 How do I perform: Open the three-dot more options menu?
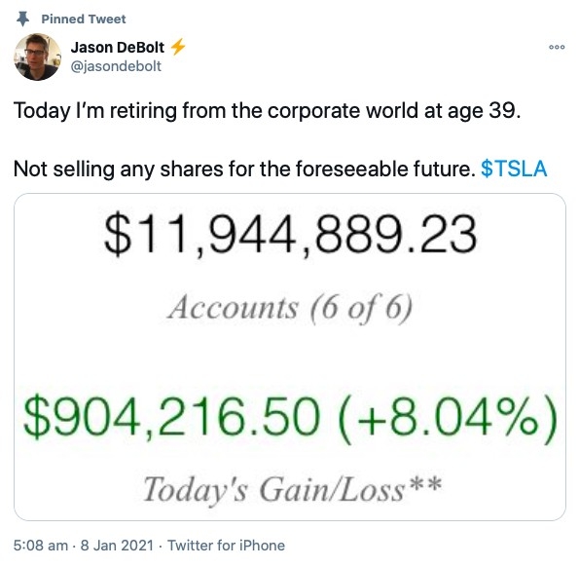point(557,47)
